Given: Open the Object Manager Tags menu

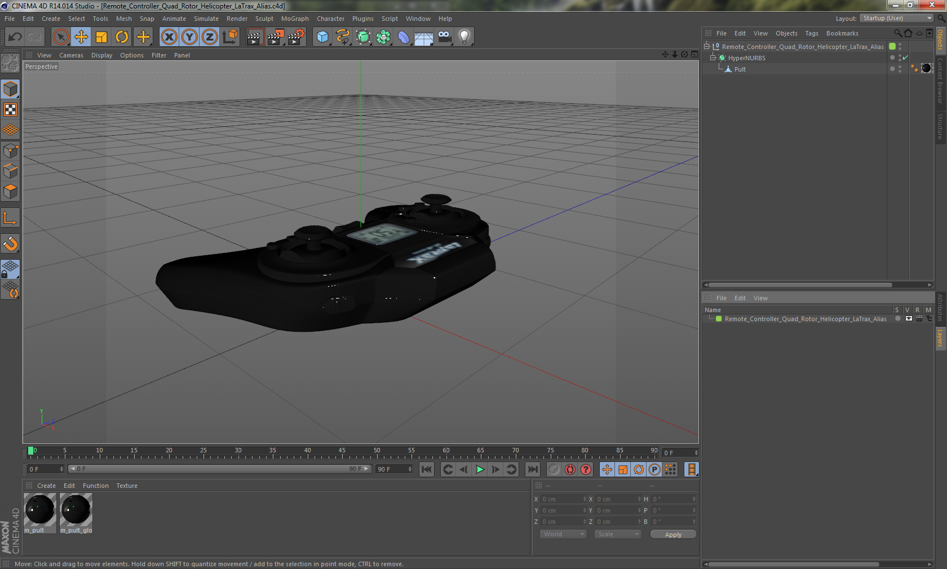Looking at the screenshot, I should [811, 33].
